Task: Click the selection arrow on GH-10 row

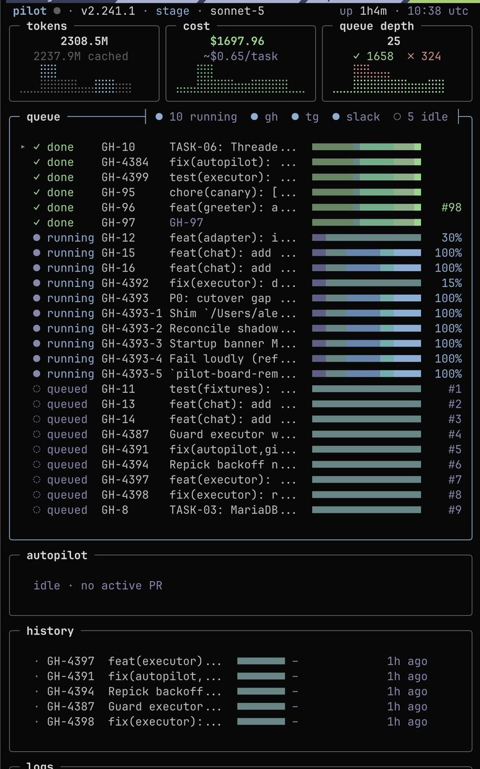Action: (x=24, y=147)
